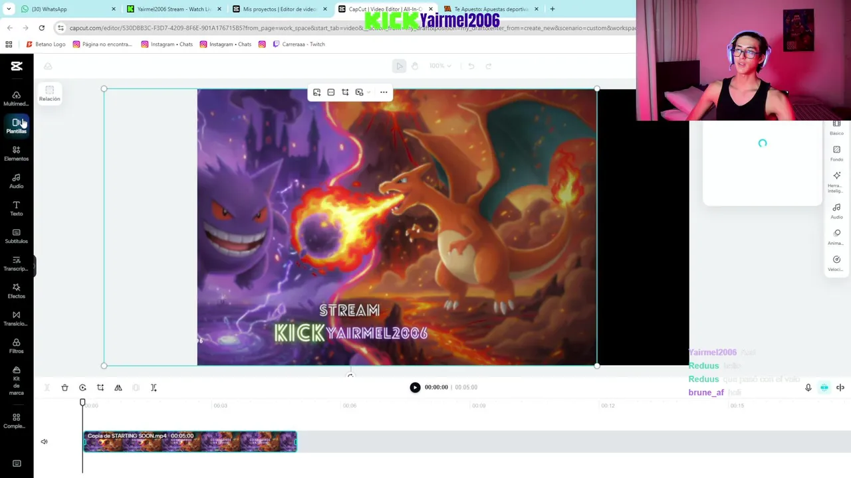The image size is (851, 478).
Task: Play the video preview
Action: [x=415, y=387]
